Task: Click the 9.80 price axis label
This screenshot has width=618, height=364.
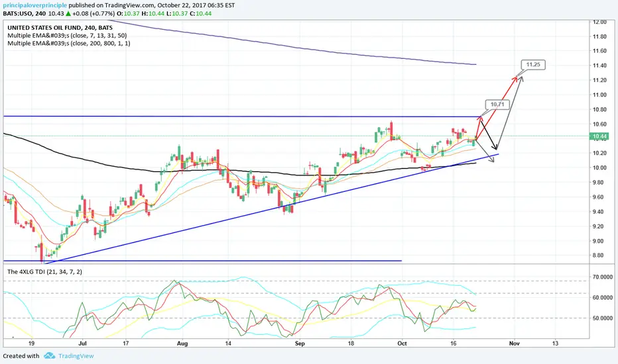Action: pos(599,182)
